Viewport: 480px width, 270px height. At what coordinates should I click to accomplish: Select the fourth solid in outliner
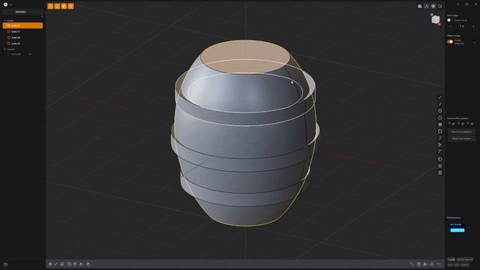(22, 43)
